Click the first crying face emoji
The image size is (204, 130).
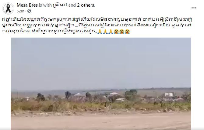[x=116, y=32]
